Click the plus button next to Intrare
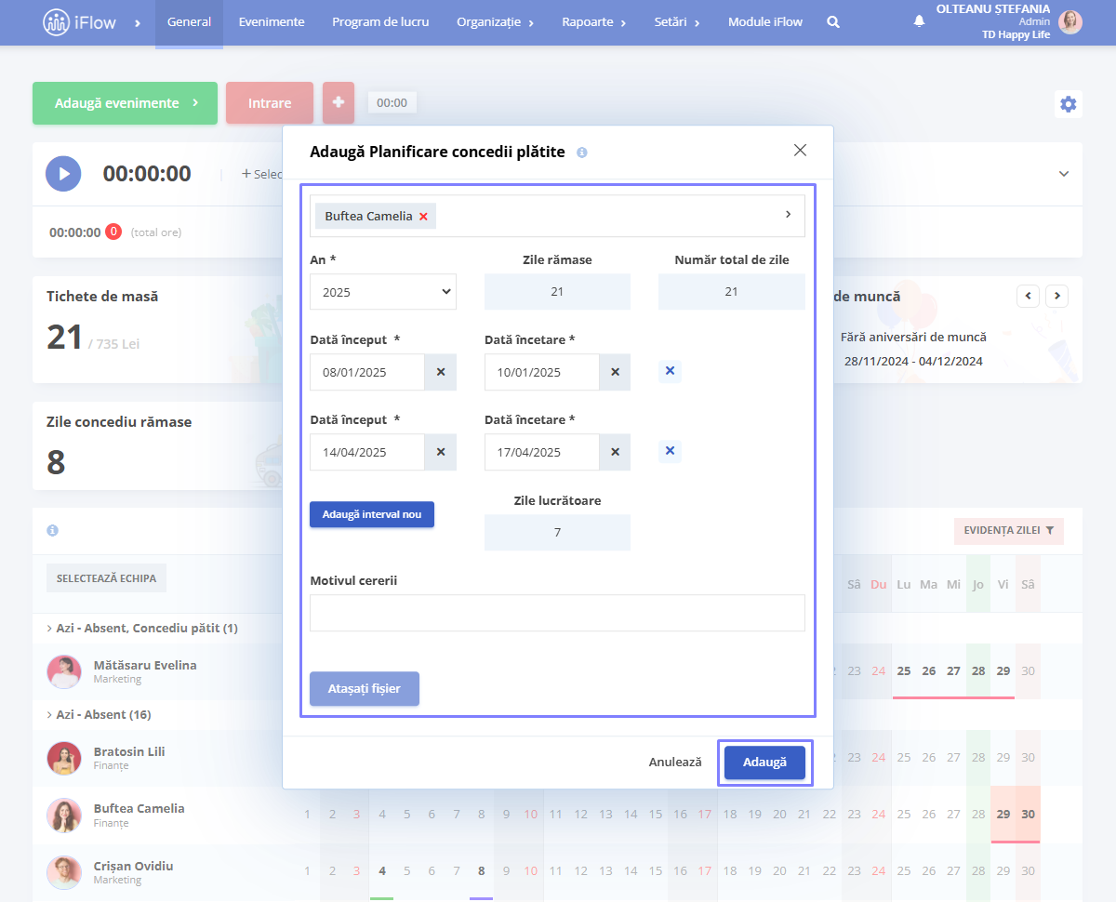 tap(339, 103)
